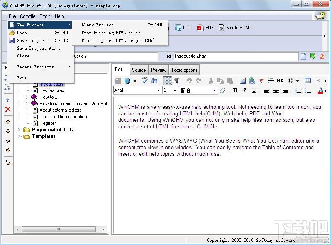Expand the Templates folder in the tree
This screenshot has width=331, height=245.
19,136
